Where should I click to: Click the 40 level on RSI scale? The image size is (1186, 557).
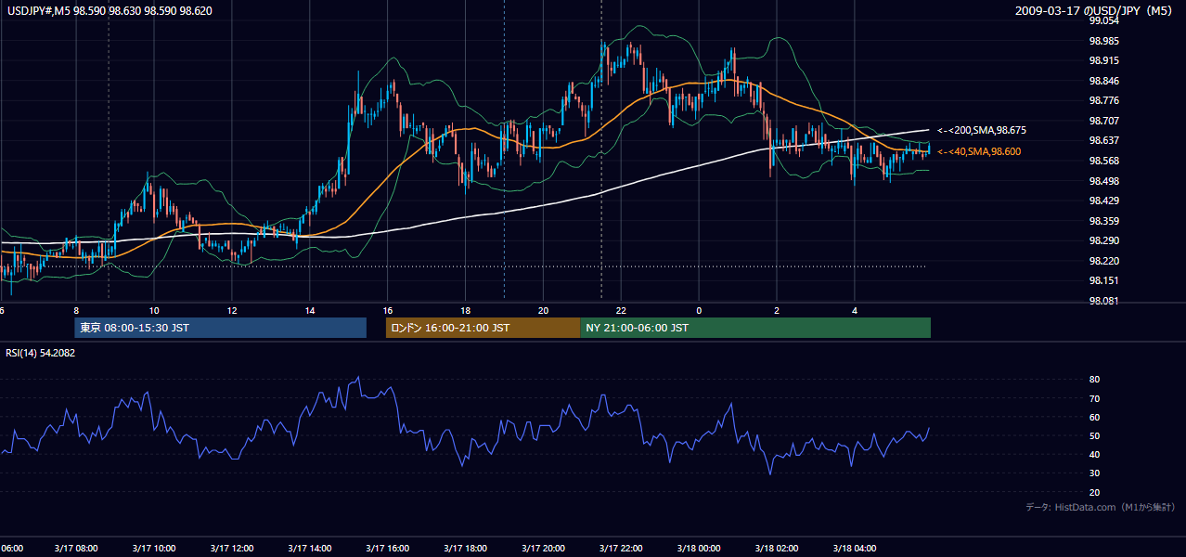tap(1094, 454)
